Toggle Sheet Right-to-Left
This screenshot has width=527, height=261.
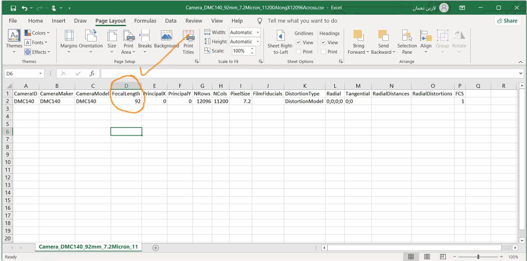(x=280, y=41)
